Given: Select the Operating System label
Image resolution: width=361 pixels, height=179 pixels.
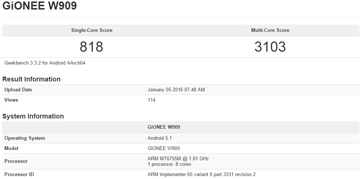Looking at the screenshot, I should 25,138.
